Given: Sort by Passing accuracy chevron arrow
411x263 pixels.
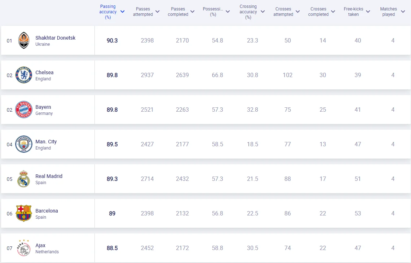Looking at the screenshot, I should click(x=123, y=12).
